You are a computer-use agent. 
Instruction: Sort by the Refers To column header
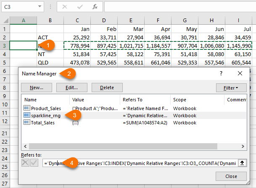tap(145, 100)
